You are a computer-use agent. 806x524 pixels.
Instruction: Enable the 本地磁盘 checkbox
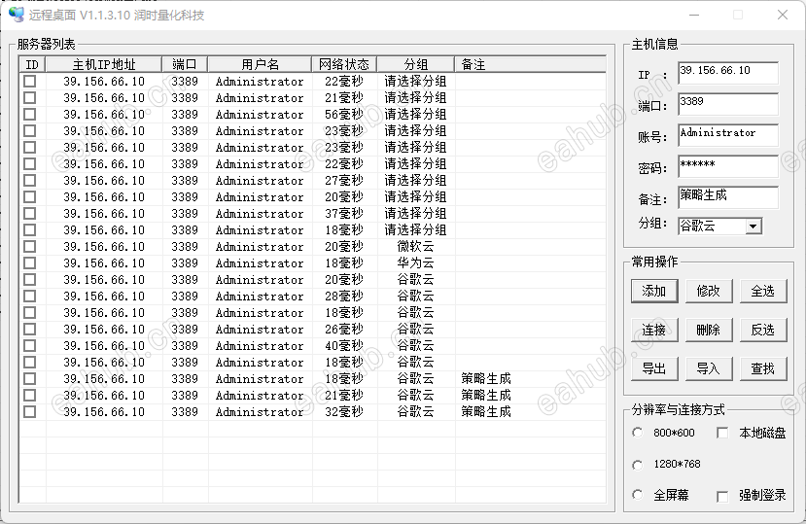tap(722, 433)
